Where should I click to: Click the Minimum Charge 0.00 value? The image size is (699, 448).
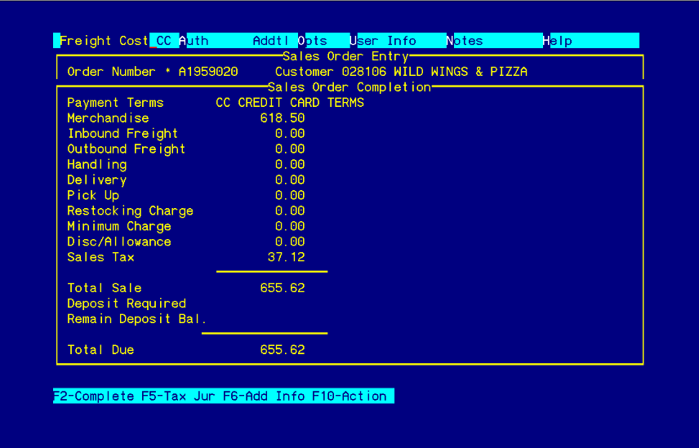click(290, 226)
